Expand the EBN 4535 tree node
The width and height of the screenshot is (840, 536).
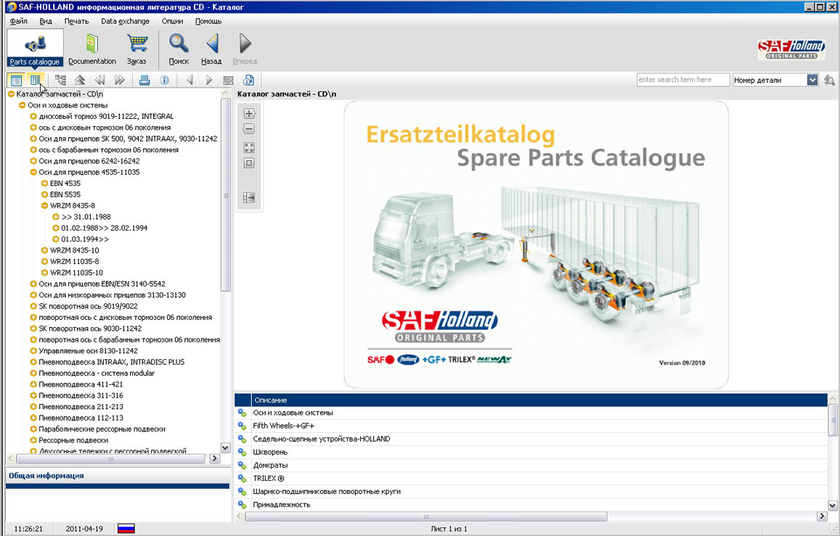click(45, 184)
